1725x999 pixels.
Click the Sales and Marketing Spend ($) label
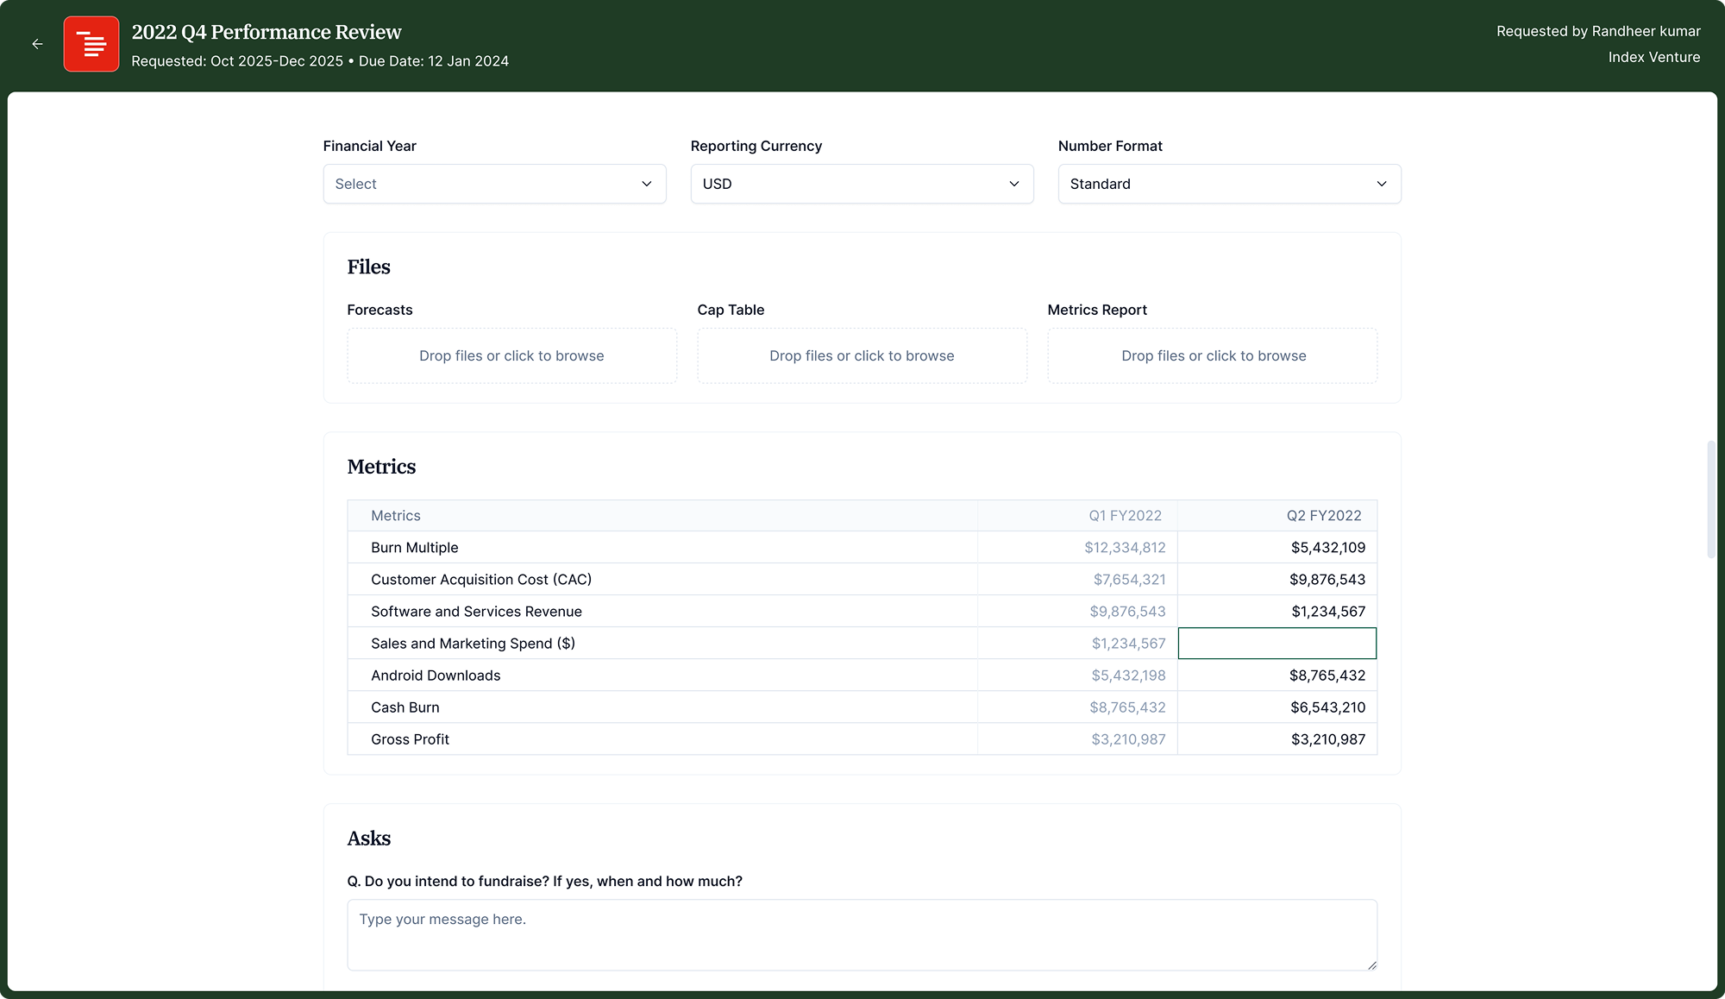[x=473, y=644]
